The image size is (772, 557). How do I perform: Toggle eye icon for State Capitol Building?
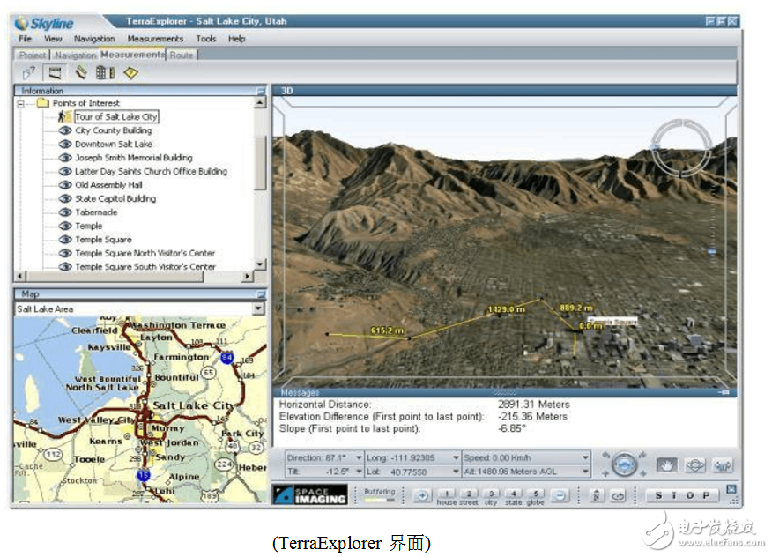coord(64,199)
